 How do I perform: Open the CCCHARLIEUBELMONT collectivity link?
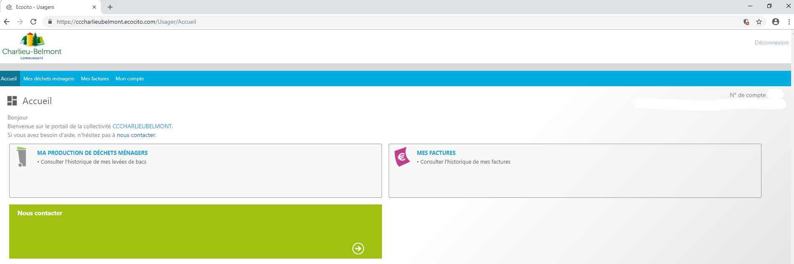142,126
